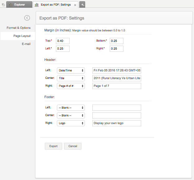Viewport: 194px width, 180px height.
Task: Open footer Right Logo dropdown
Action: coord(71,123)
